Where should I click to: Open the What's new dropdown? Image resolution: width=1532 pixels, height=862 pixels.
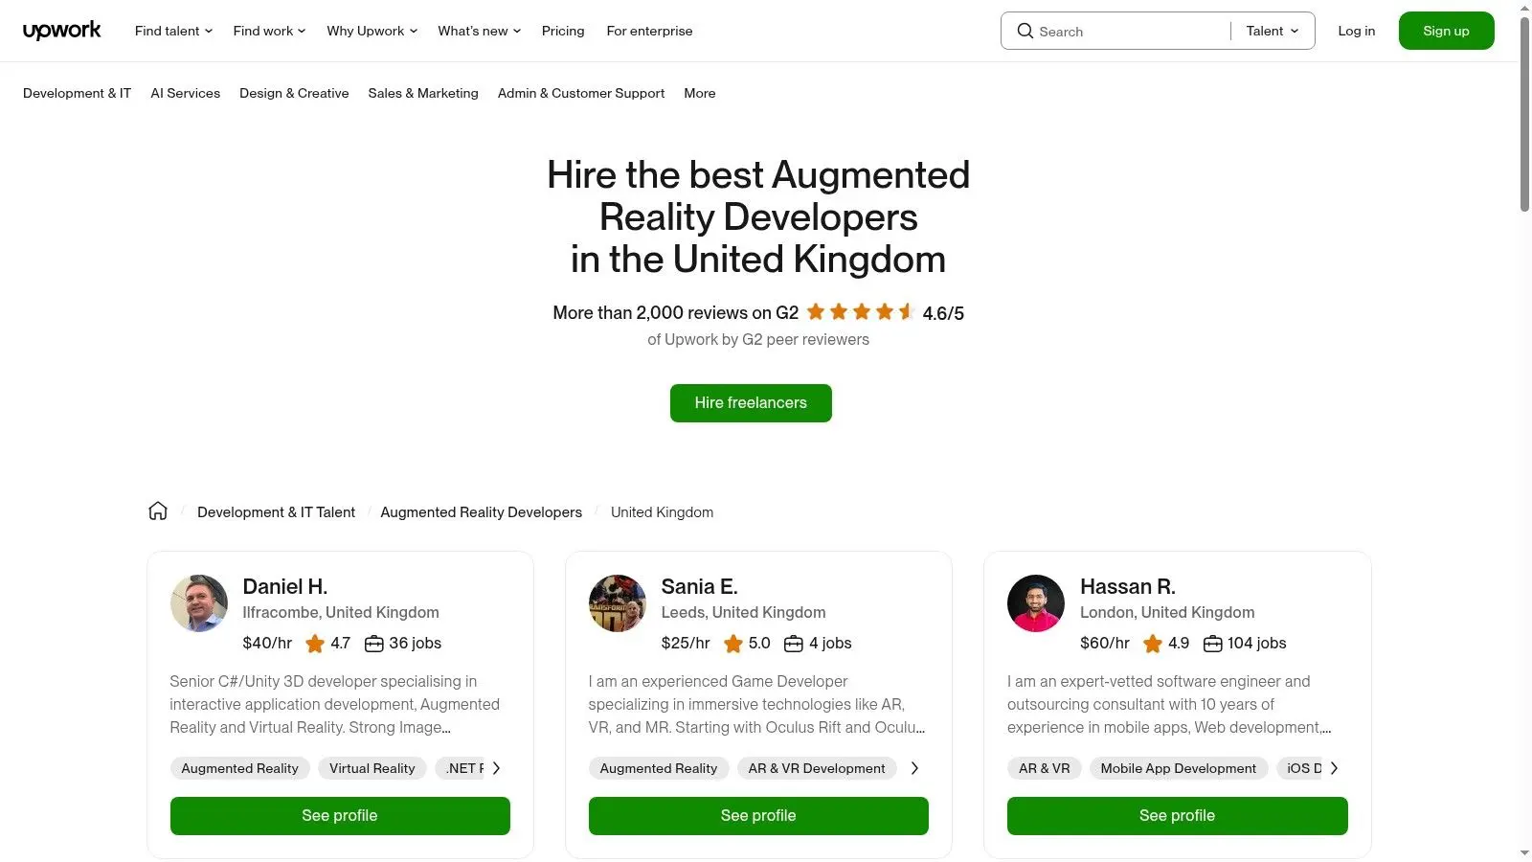478,30
